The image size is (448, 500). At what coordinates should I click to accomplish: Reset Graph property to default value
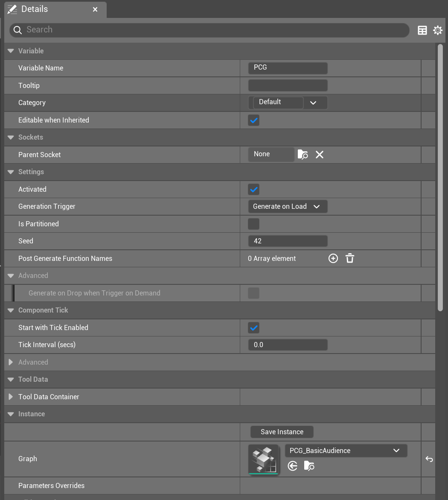(429, 459)
